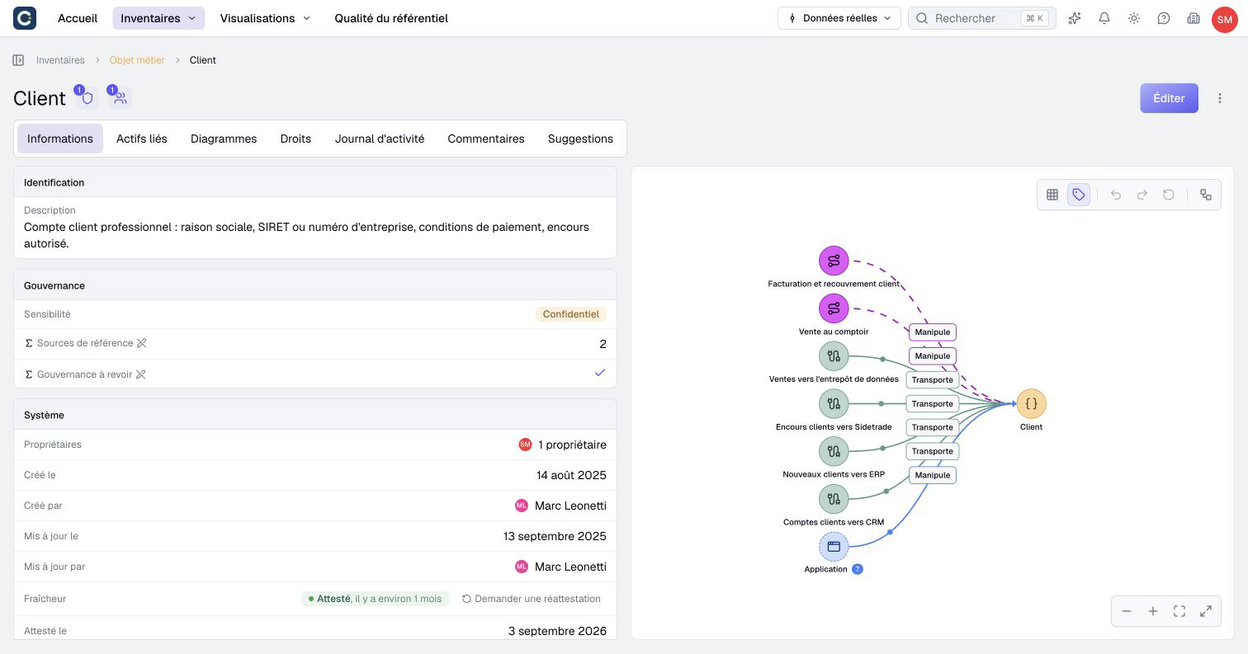Click the undo arrow in the diagram toolbar

[1116, 195]
